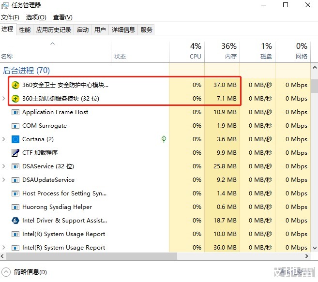Click the Intel(R) System Usage Report 10.0 MB icon

tap(15, 234)
